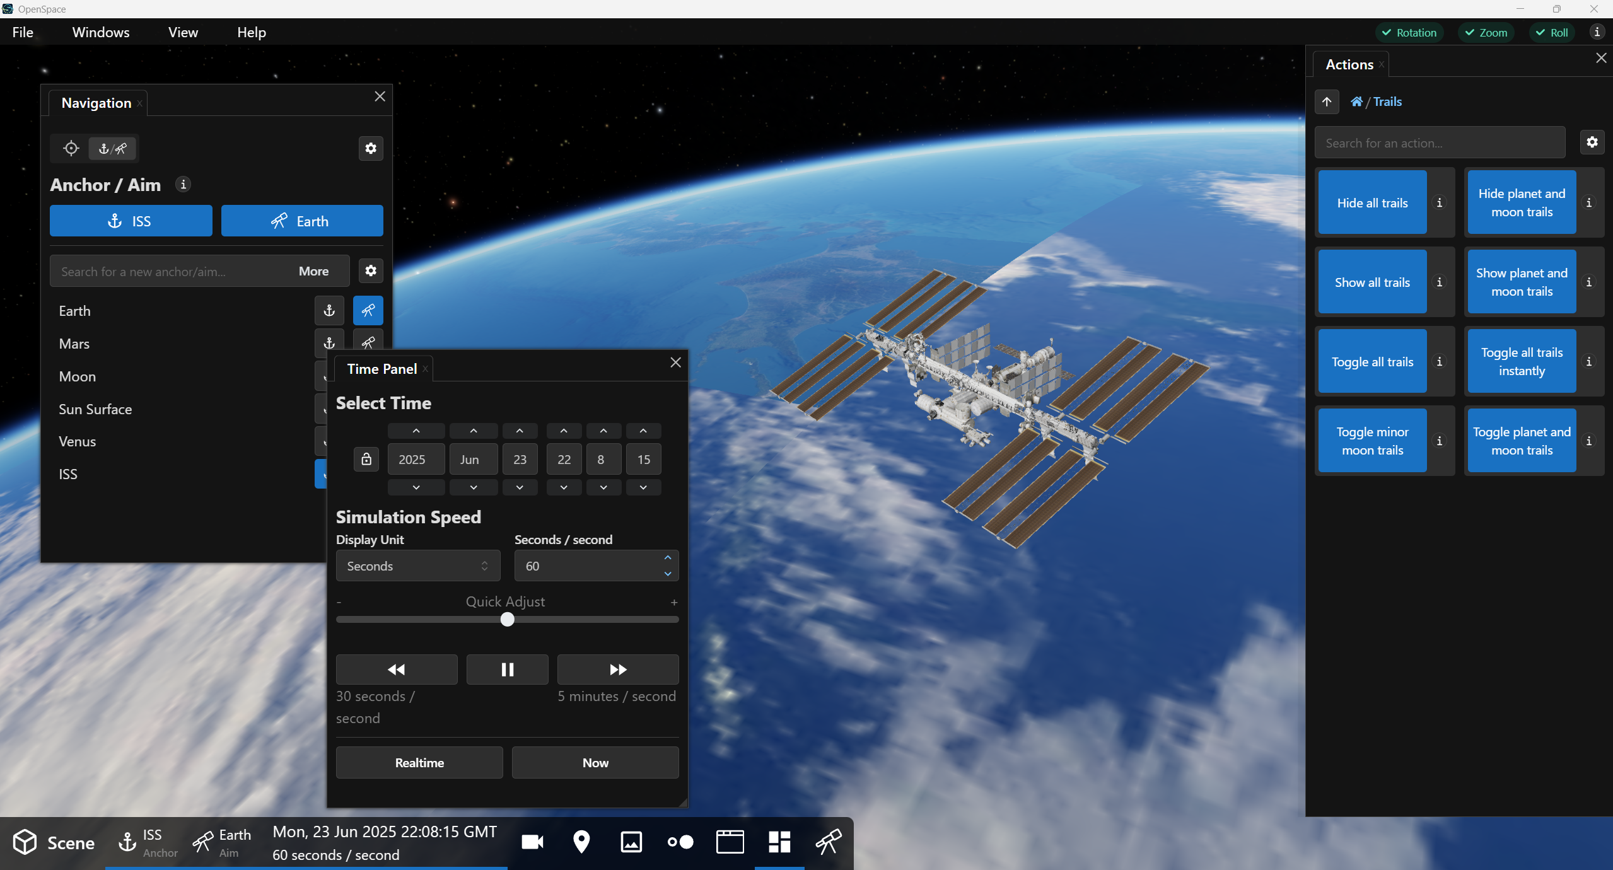Click Hide all trails button
Screen dimensions: 1613x870
tap(1373, 202)
